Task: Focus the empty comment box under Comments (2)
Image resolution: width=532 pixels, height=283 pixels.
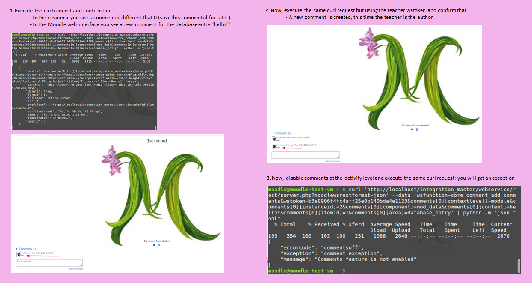Action: click(305, 155)
